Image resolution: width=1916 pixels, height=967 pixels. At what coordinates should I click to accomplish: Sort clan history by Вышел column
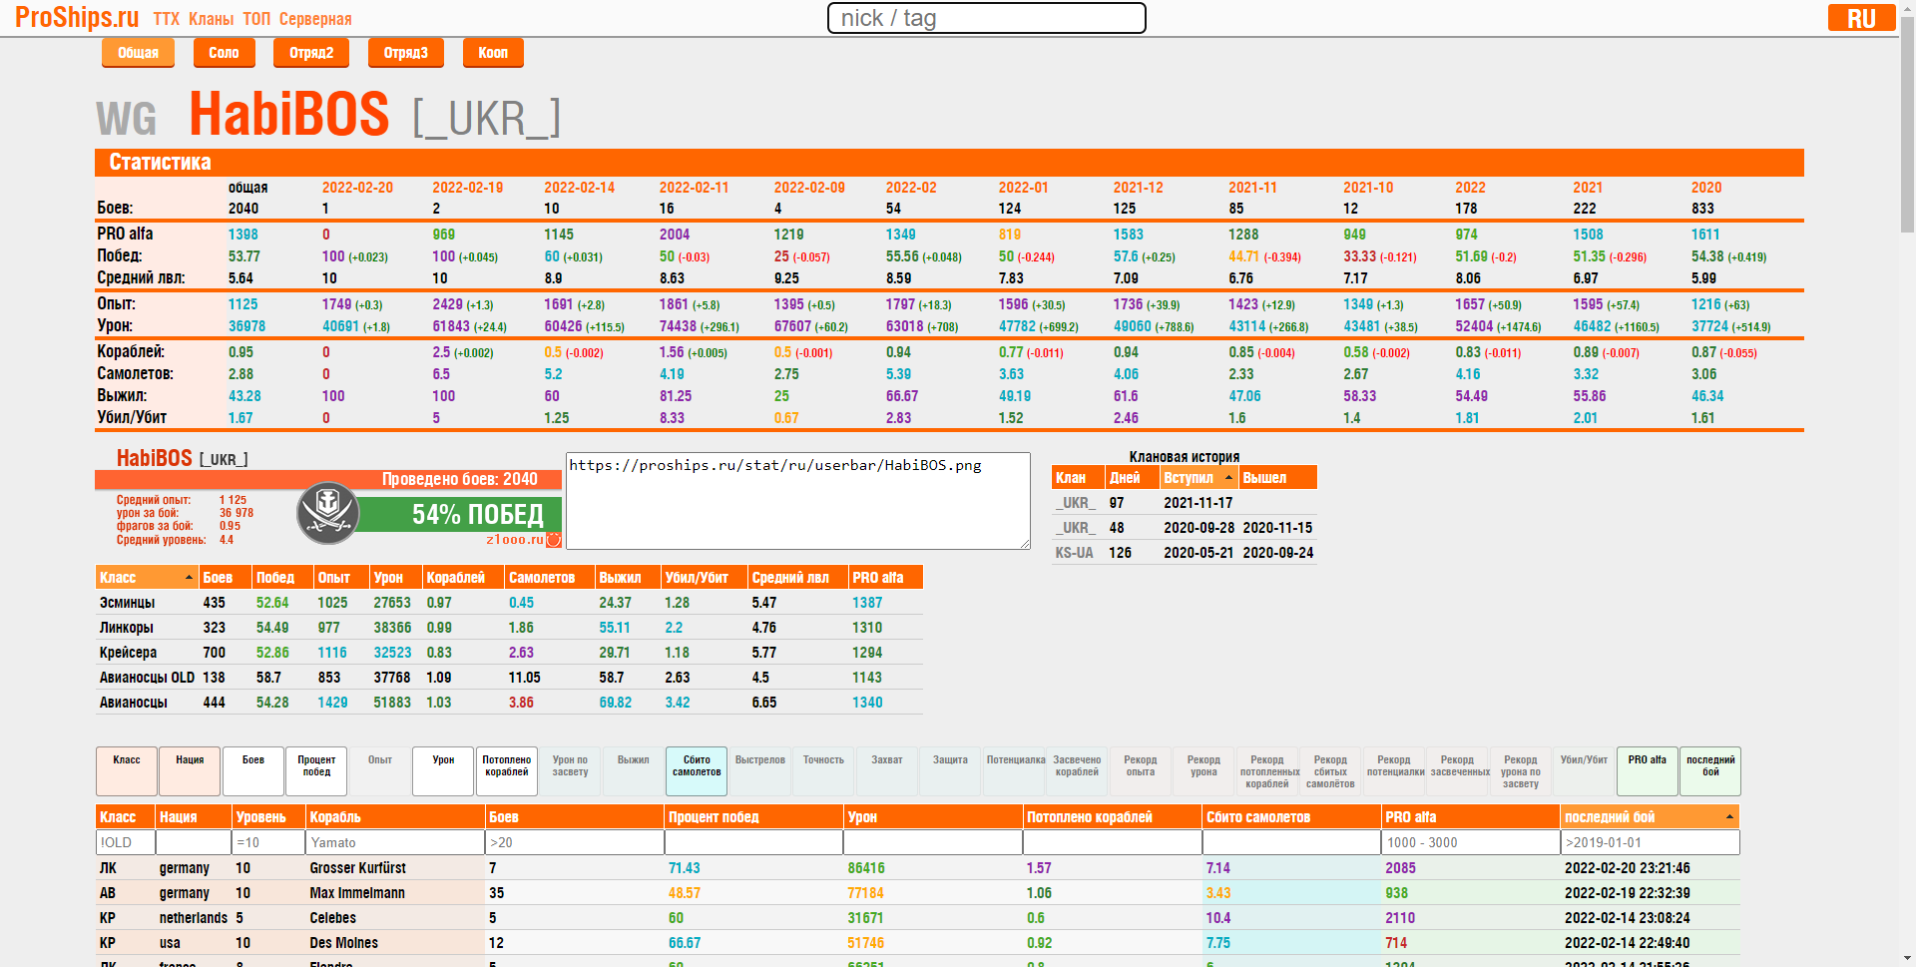[x=1278, y=478]
